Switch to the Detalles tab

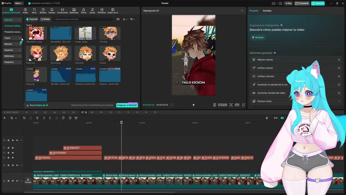pos(267,11)
